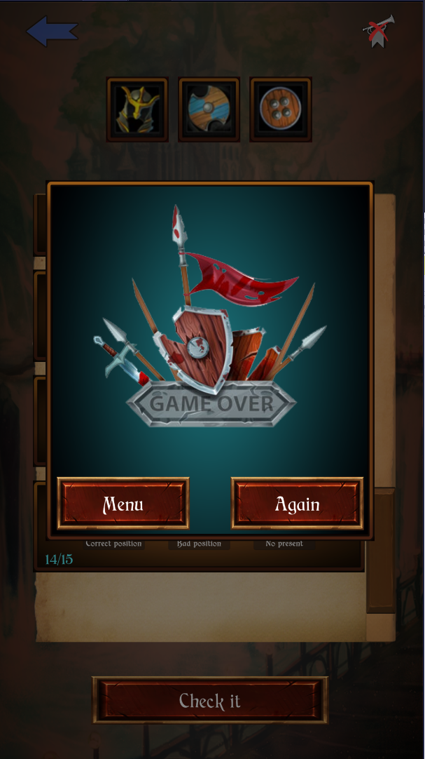Click the GAME OVER stone plaque
This screenshot has height=759, width=425.
[x=211, y=404]
